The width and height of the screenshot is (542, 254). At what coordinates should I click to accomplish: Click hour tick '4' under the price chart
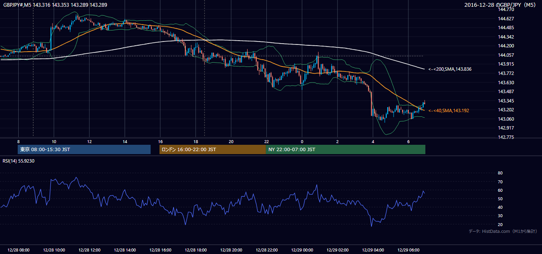point(373,141)
